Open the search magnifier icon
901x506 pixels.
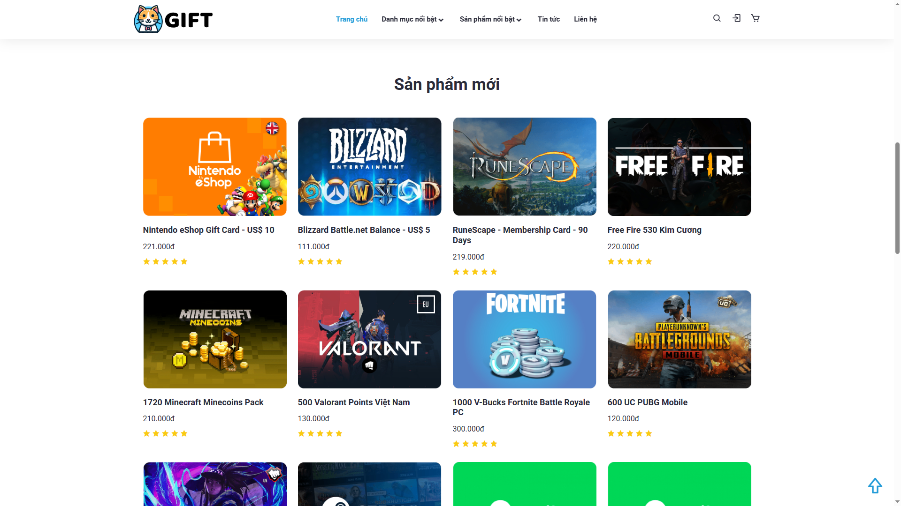pyautogui.click(x=717, y=18)
